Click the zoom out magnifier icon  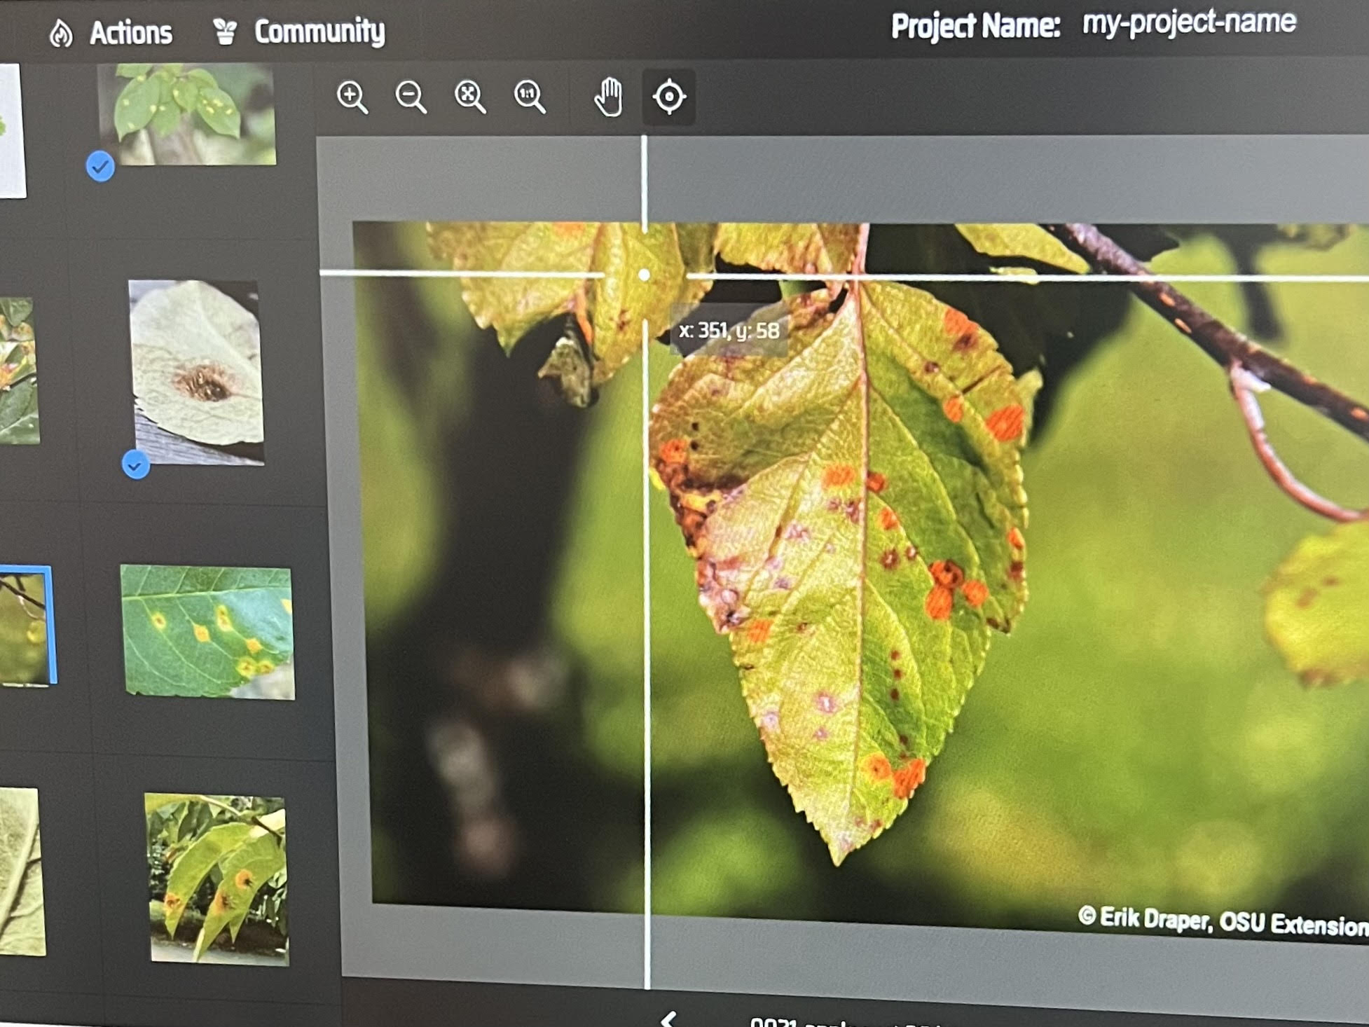click(411, 97)
